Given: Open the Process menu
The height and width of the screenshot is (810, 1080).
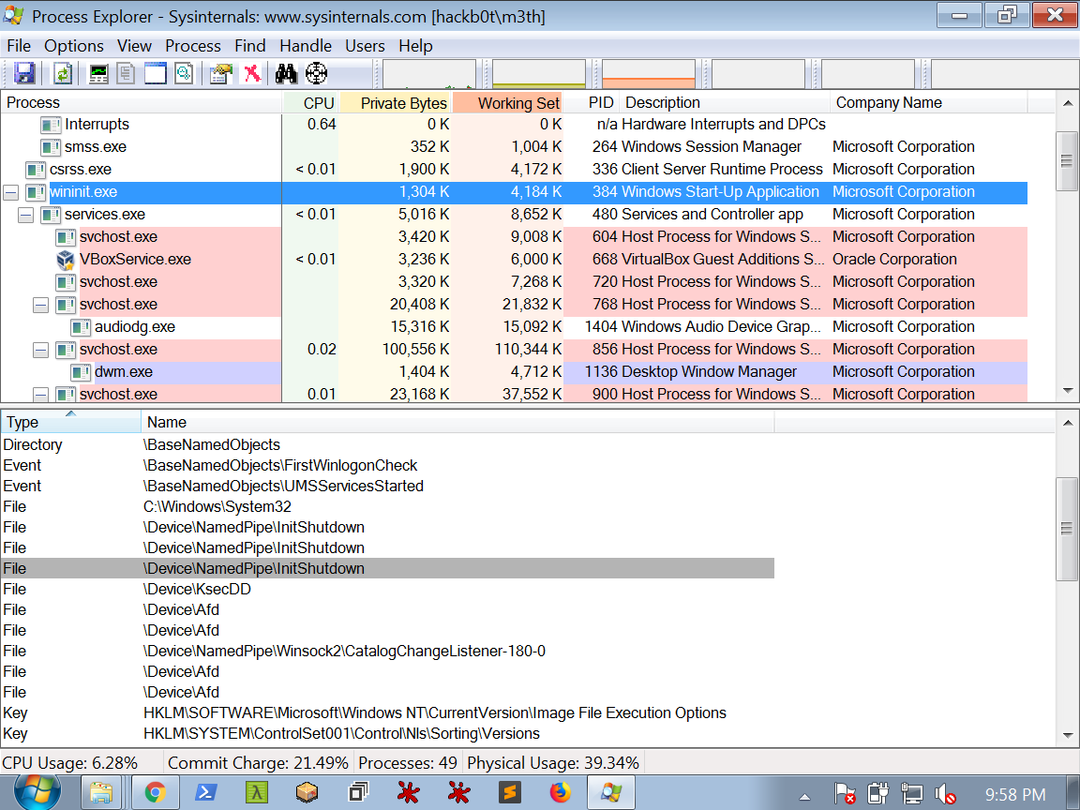Looking at the screenshot, I should (x=193, y=46).
